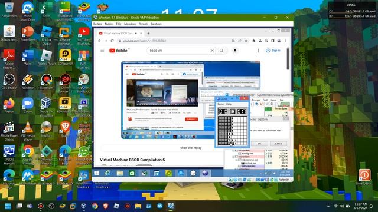378x212 pixels.
Task: Click the YouTube video player
Action: pos(191,100)
